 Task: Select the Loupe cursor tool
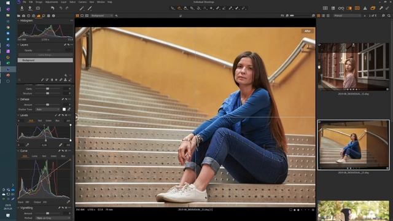[x=185, y=8]
